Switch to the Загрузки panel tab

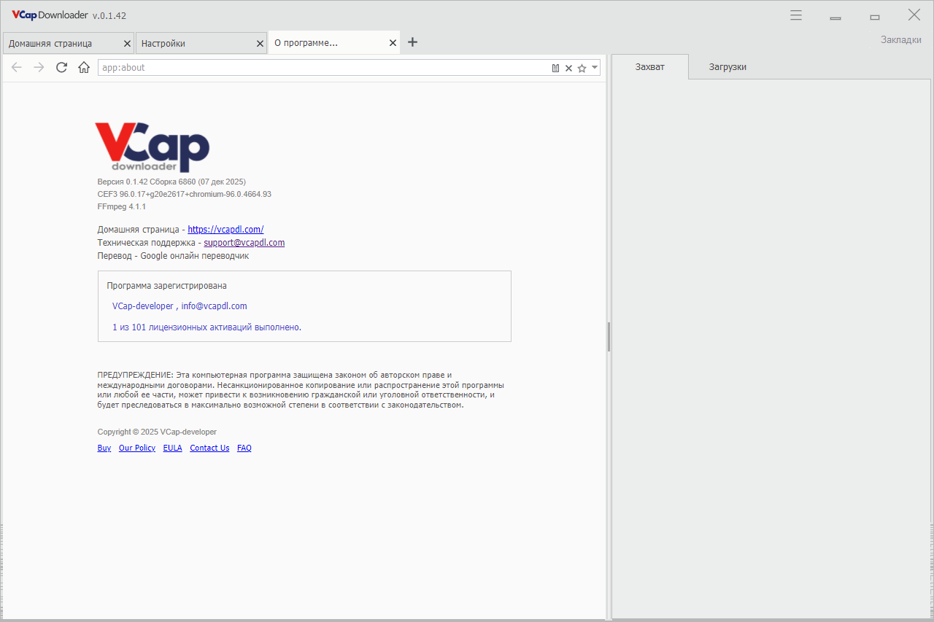point(727,67)
